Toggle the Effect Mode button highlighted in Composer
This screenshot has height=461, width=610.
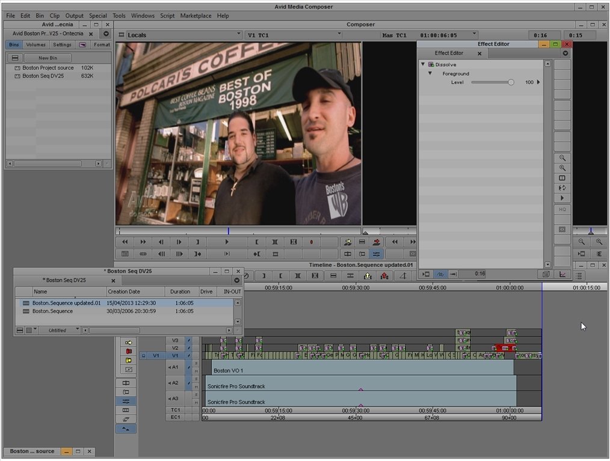(376, 254)
